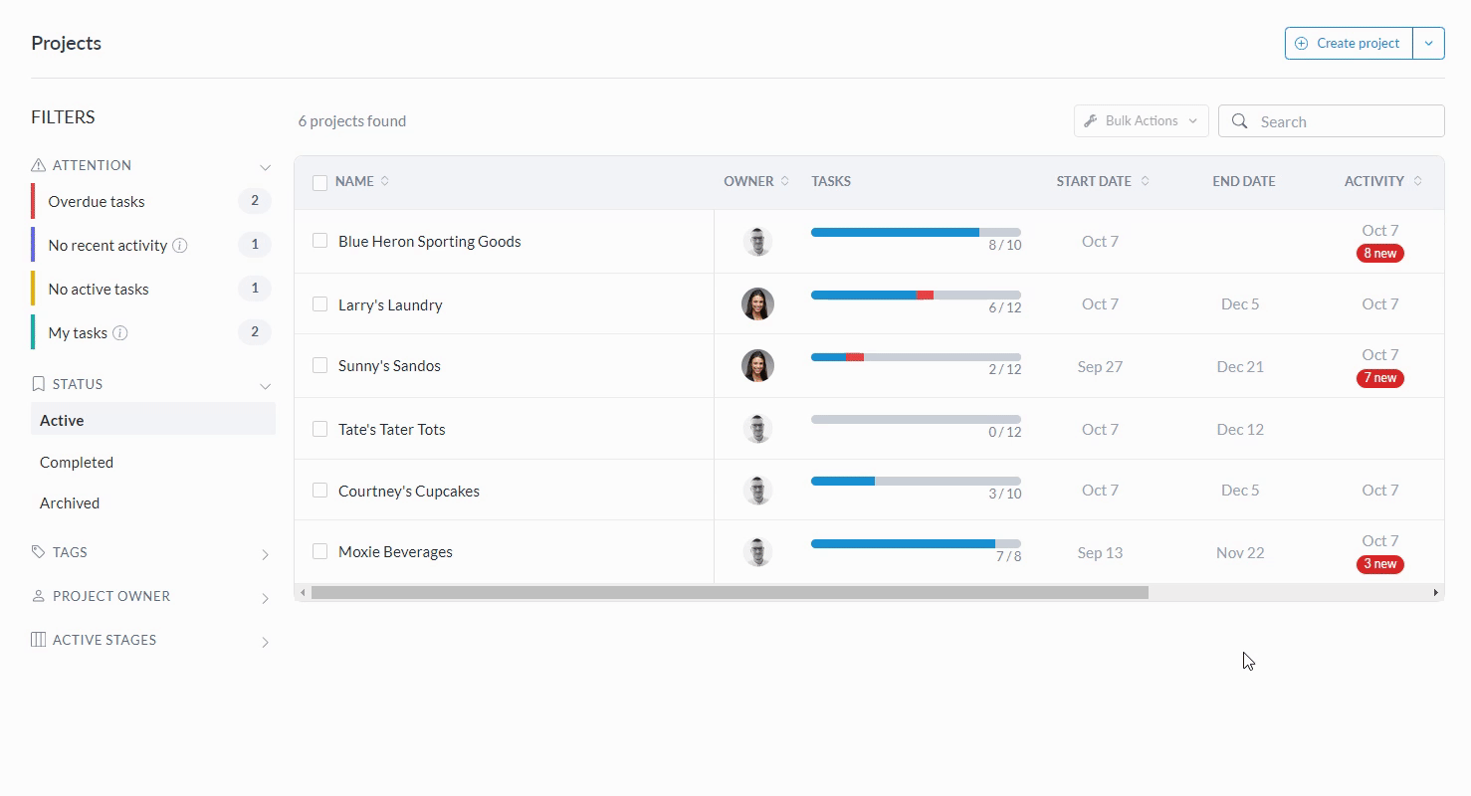Click the Name column sort icon
The width and height of the screenshot is (1471, 796).
(385, 181)
